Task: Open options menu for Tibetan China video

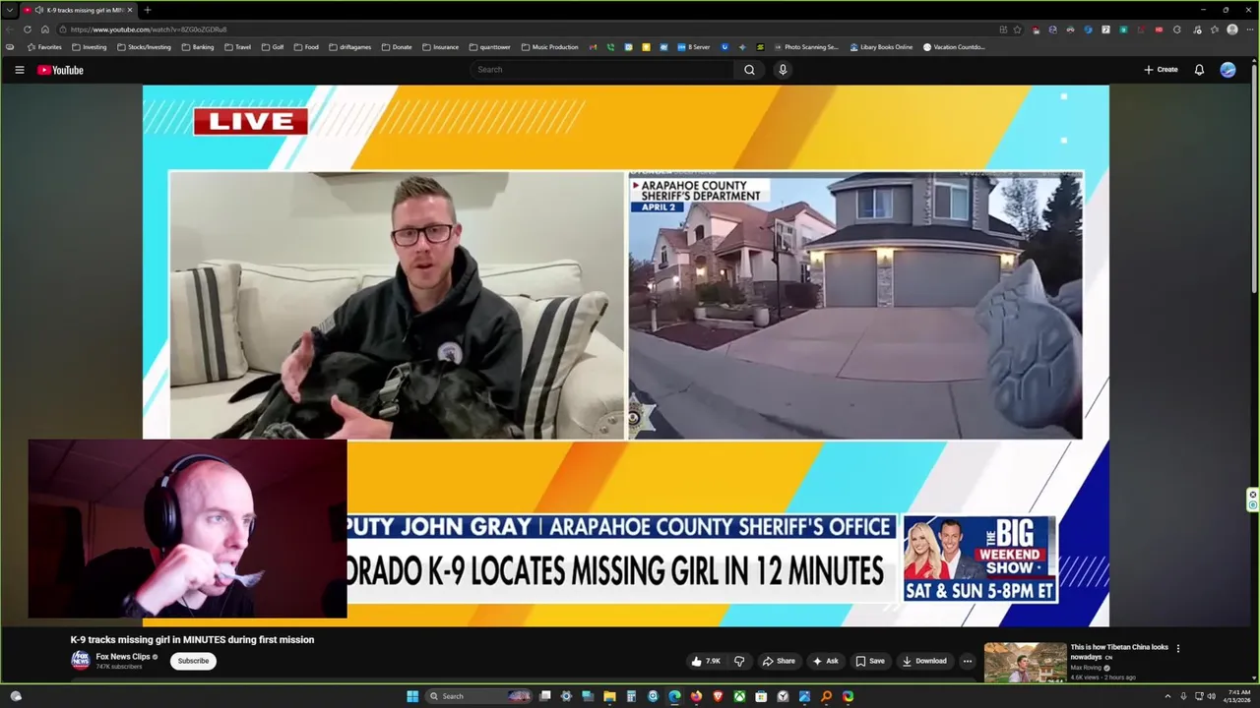Action: click(1177, 648)
